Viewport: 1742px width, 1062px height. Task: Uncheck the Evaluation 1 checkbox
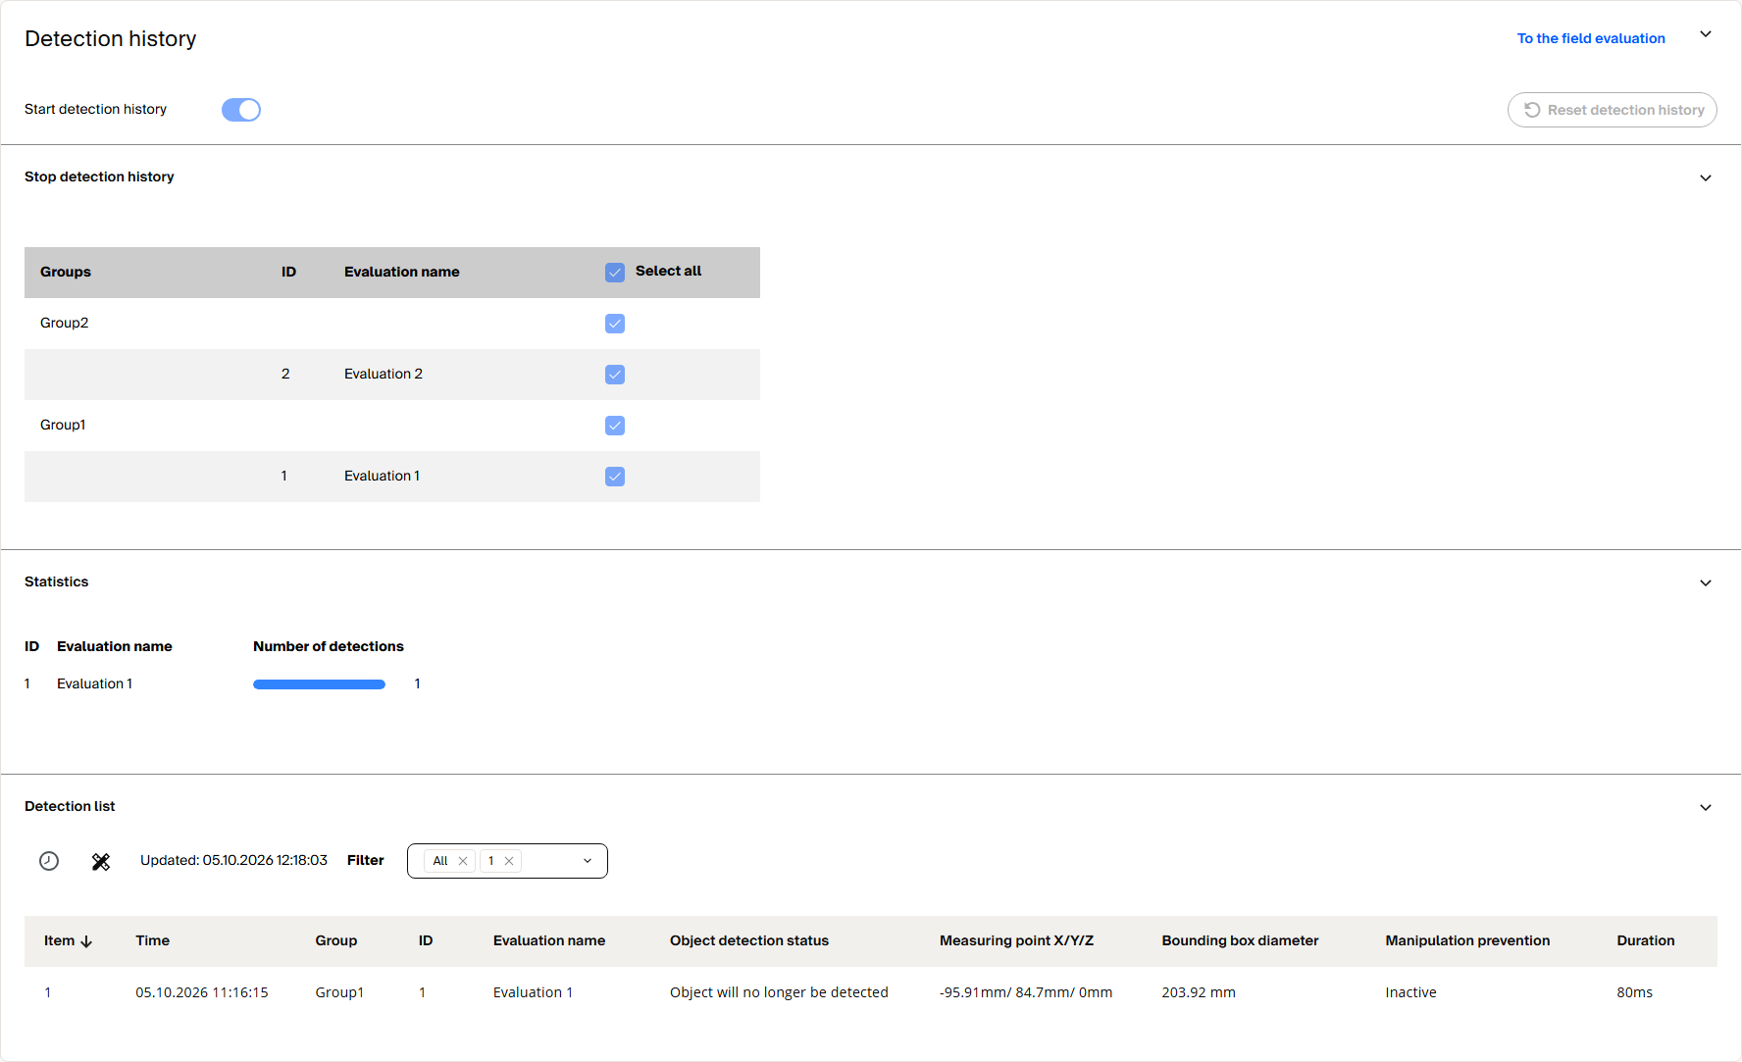point(615,477)
